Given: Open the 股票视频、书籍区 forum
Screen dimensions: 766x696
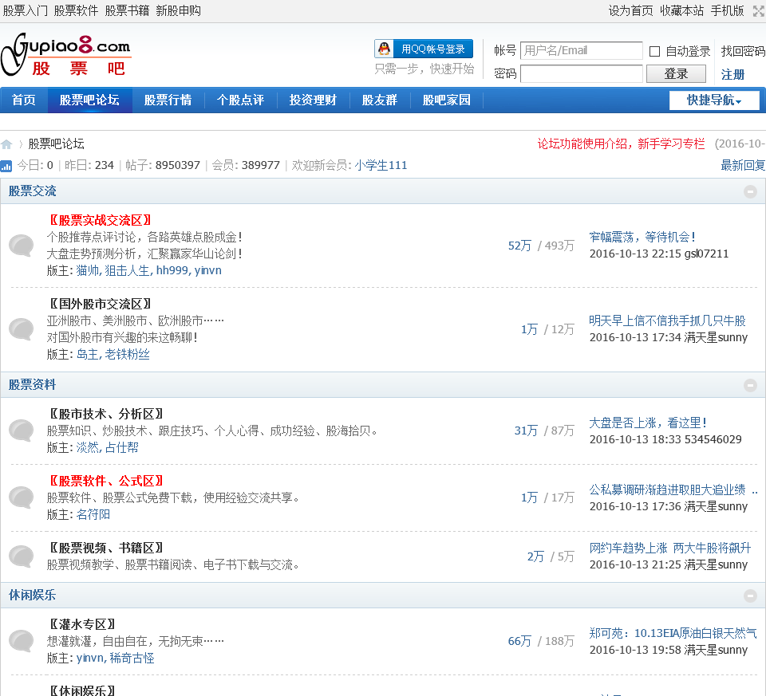Looking at the screenshot, I should point(106,549).
